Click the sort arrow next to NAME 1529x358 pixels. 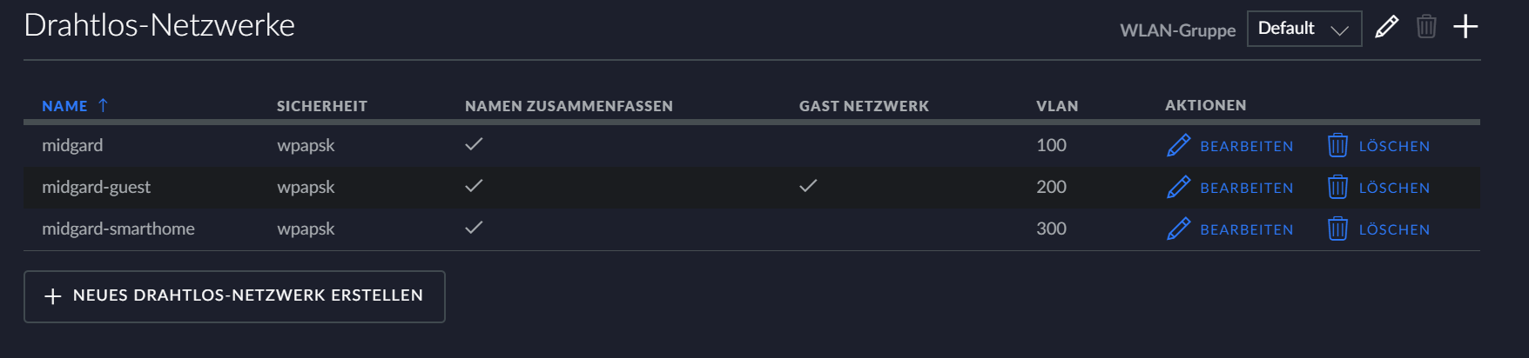103,105
